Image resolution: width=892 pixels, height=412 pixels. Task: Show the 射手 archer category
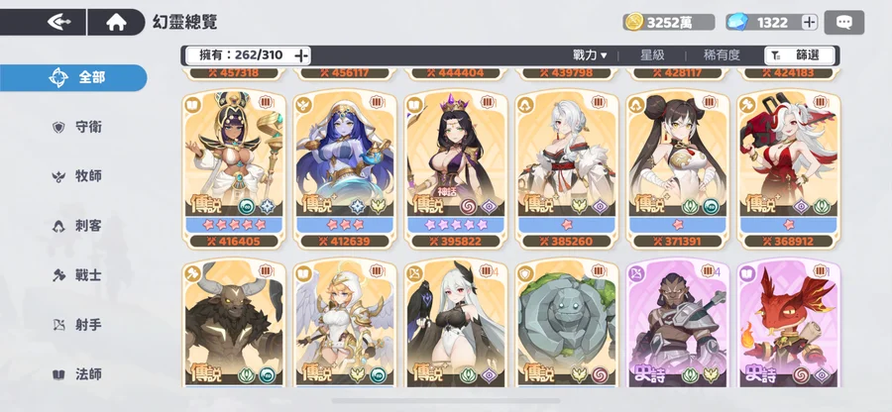(76, 325)
